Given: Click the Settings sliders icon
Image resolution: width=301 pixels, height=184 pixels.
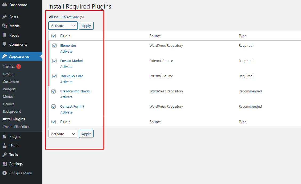Looking at the screenshot, I should [x=5, y=164].
